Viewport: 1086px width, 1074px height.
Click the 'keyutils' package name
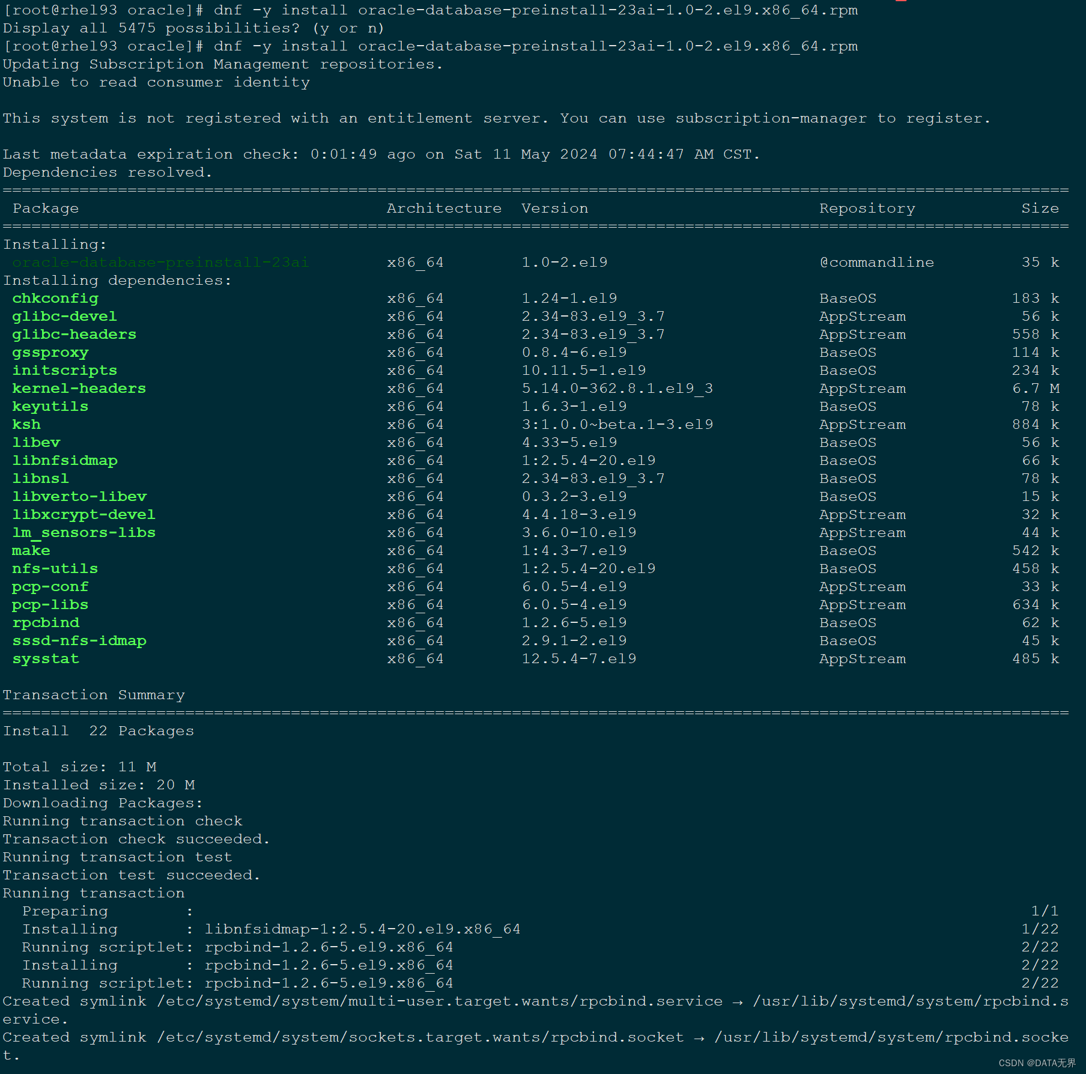click(50, 407)
